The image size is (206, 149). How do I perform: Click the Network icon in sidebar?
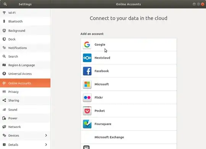[4, 127]
